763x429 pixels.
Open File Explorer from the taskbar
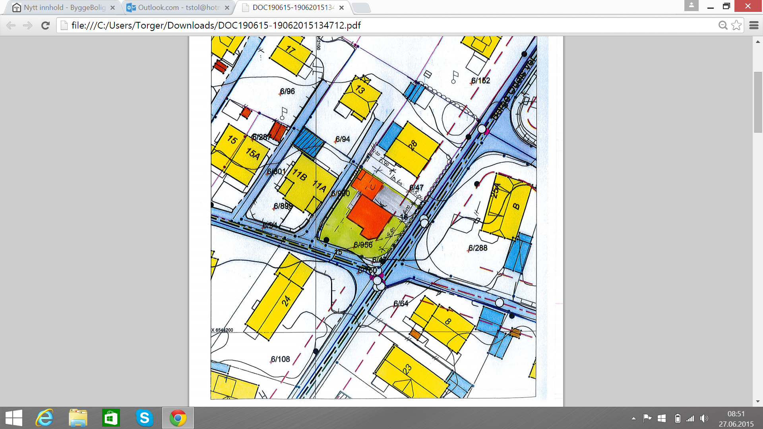click(x=77, y=418)
